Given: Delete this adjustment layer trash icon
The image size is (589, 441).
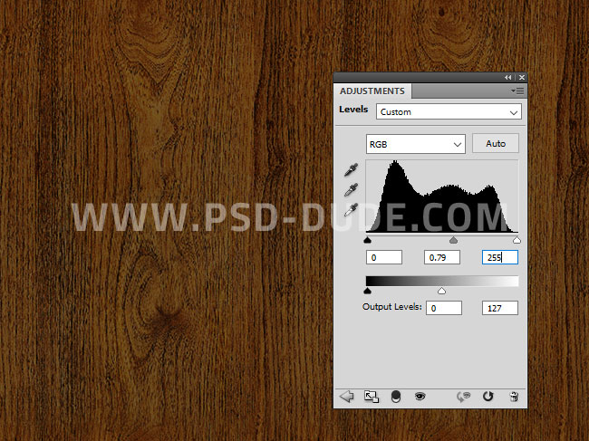Looking at the screenshot, I should [514, 397].
